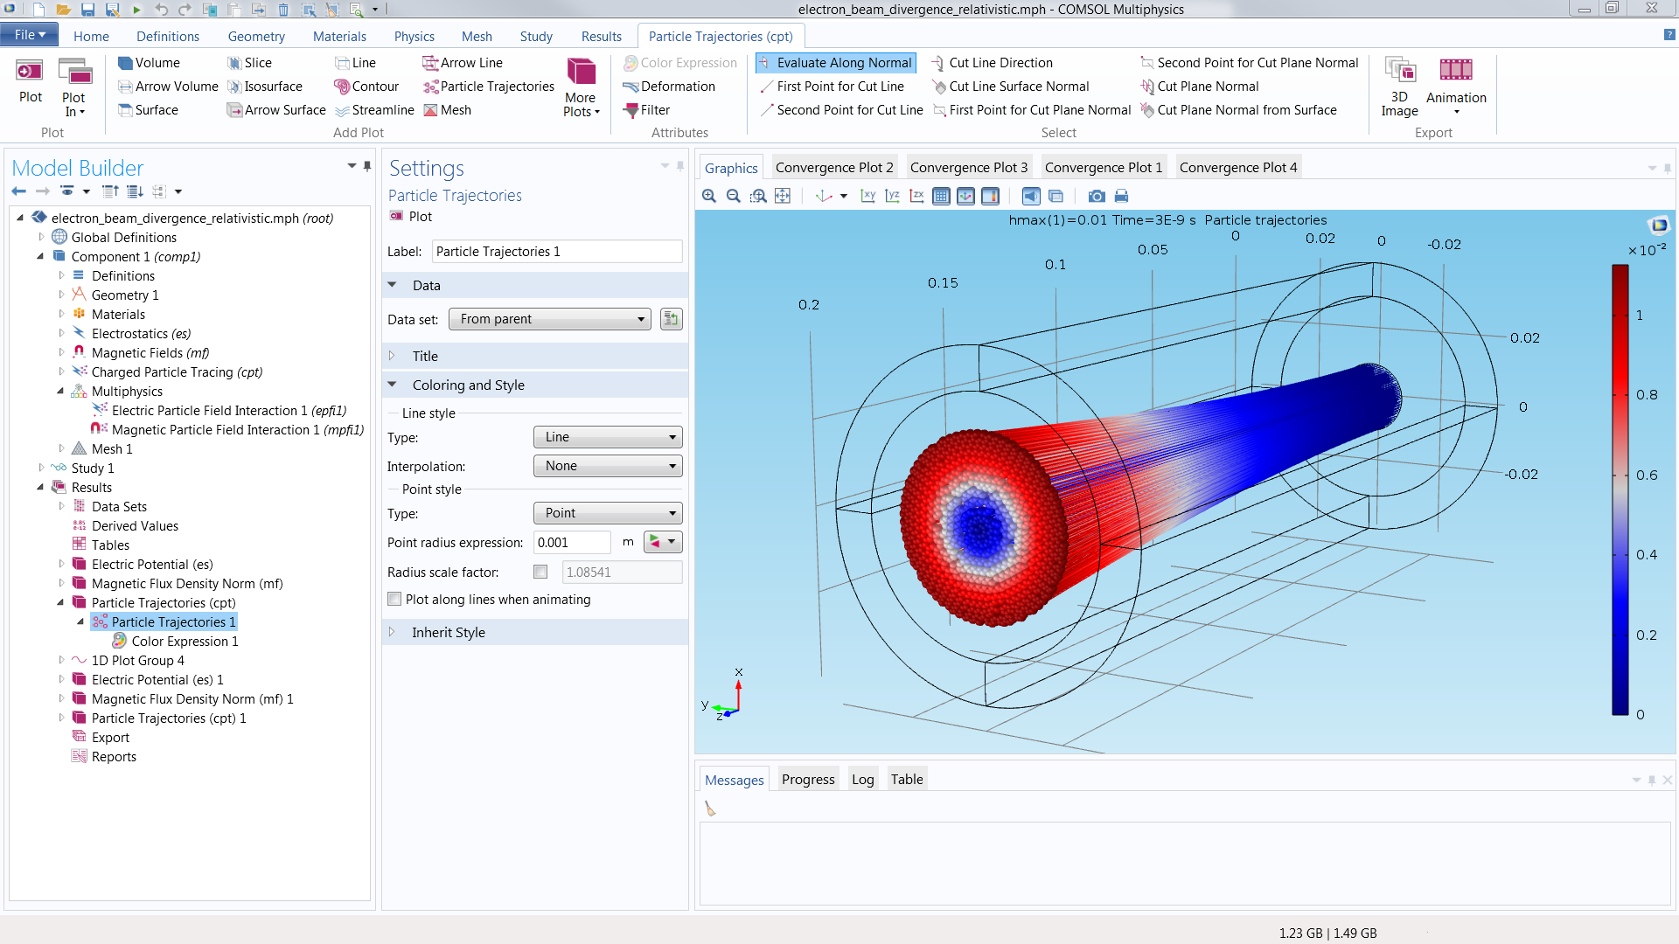Image resolution: width=1679 pixels, height=944 pixels.
Task: Click the Zoom In graphics icon
Action: pos(709,196)
